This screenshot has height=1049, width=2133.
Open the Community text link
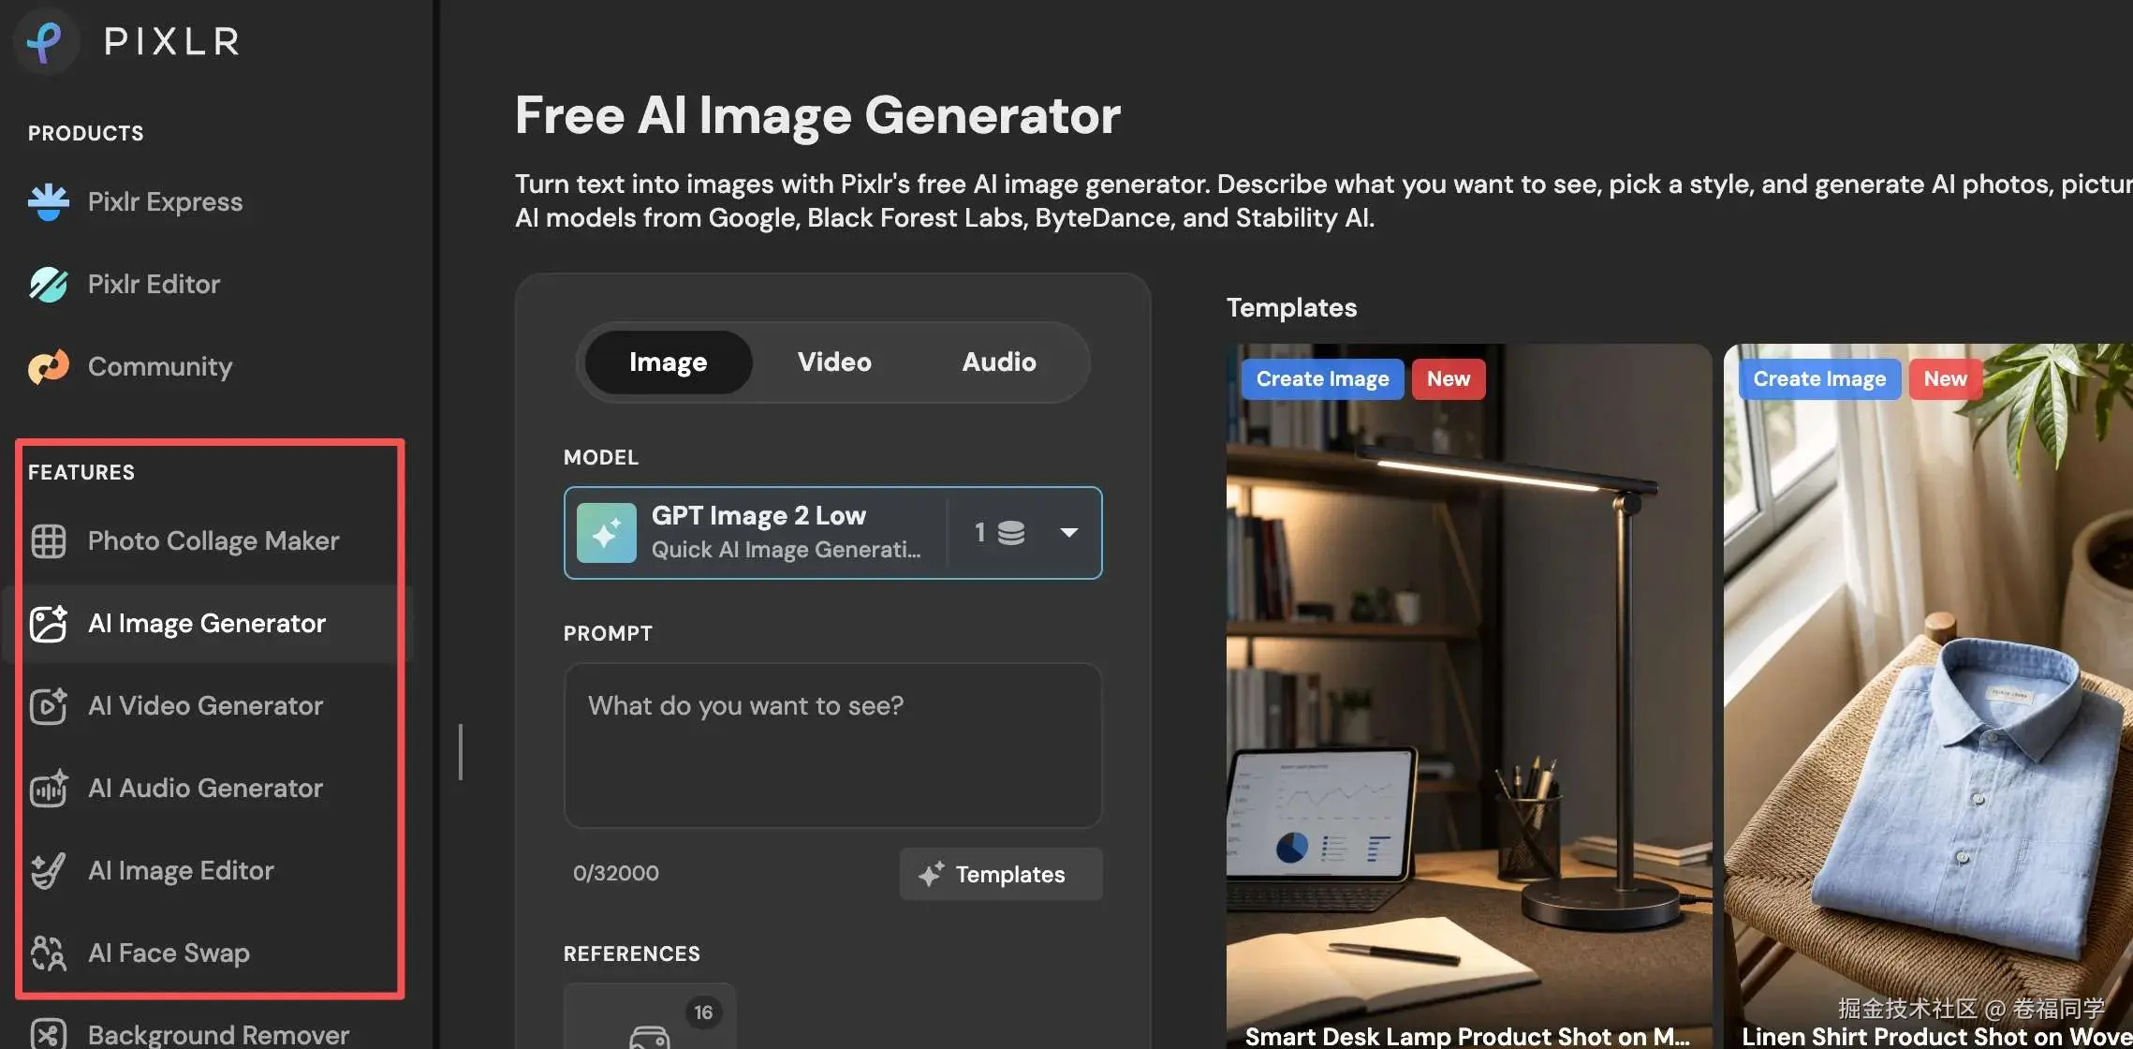[160, 366]
